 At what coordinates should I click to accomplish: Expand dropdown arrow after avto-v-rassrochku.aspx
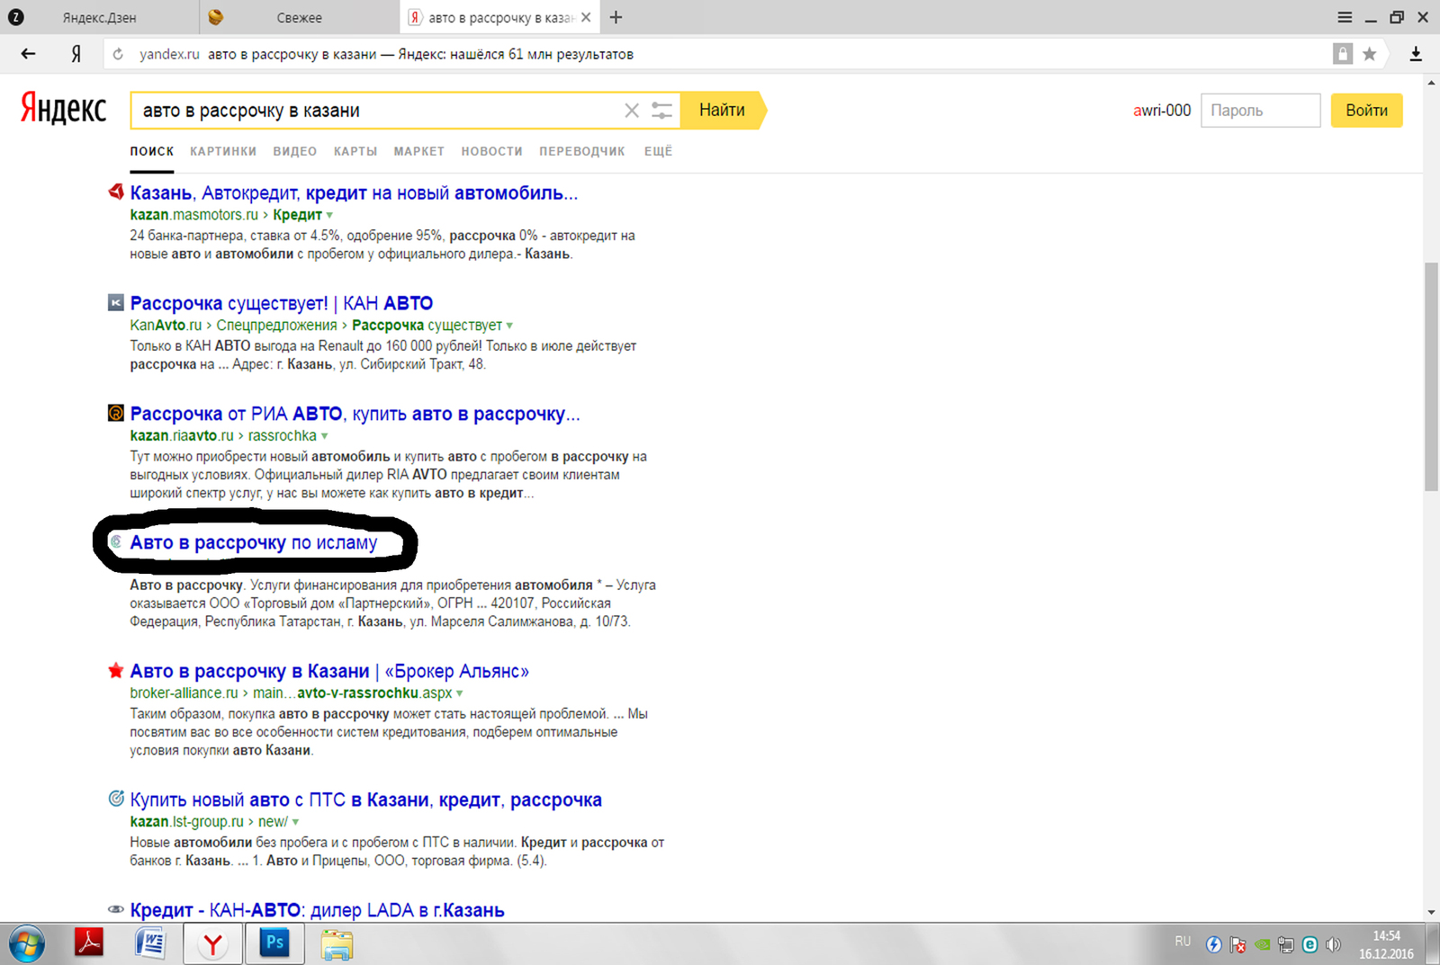pyautogui.click(x=460, y=693)
